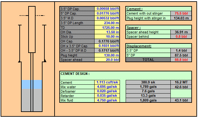Viewport: 198px width, 118px height.
Task: Select the 'OH Dia.' label cell
Action: [x=77, y=32]
